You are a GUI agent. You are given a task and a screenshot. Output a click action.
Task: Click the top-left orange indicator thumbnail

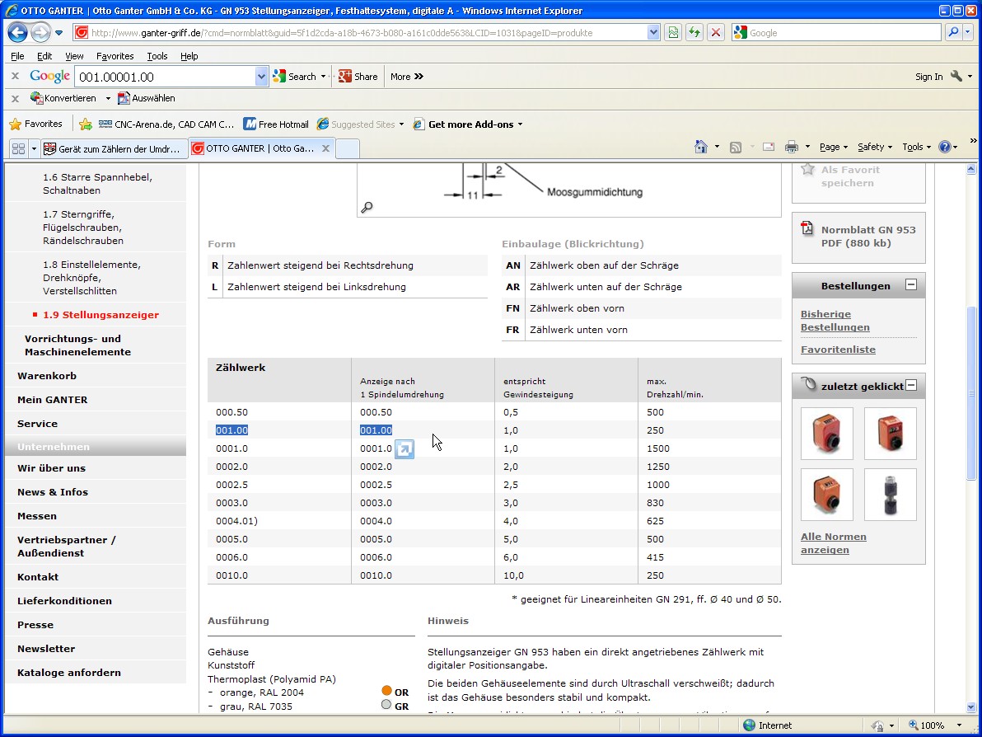pyautogui.click(x=826, y=433)
